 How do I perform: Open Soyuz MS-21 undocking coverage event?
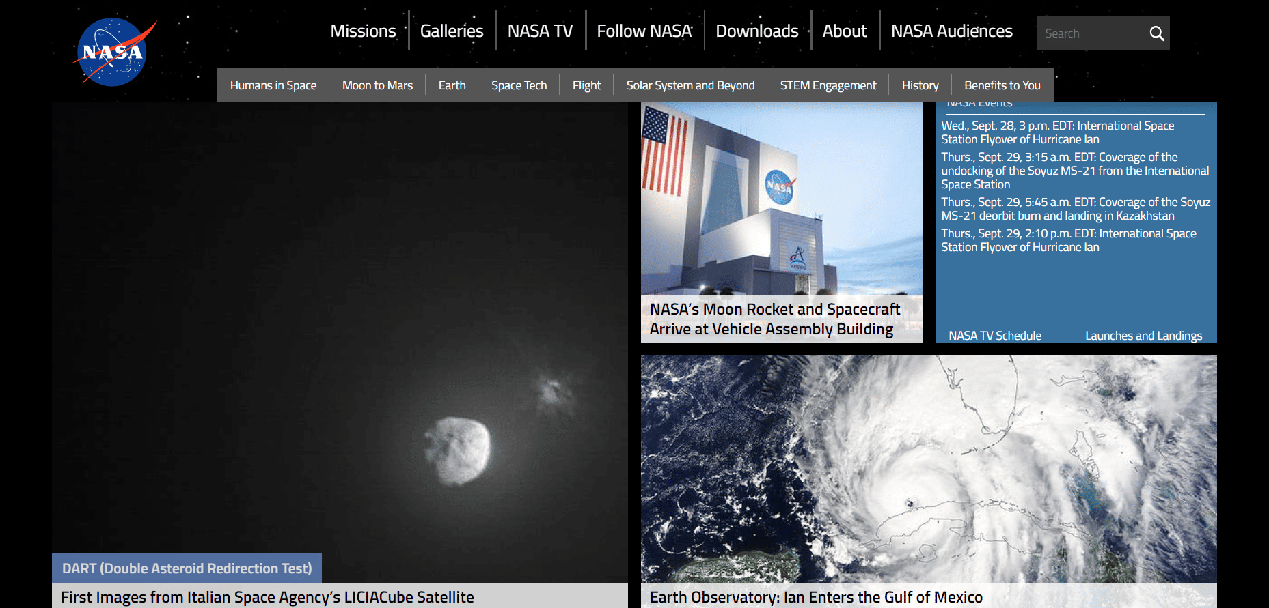(1074, 171)
